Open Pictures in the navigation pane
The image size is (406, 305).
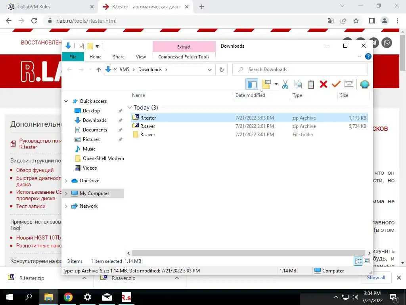(x=91, y=139)
